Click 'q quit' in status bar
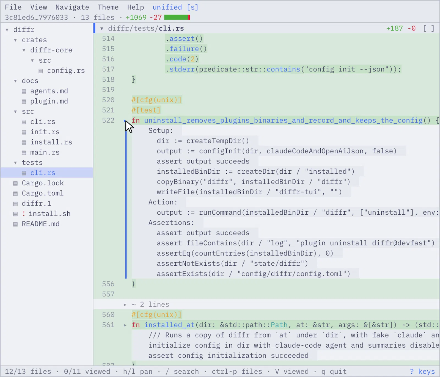 [334, 372]
